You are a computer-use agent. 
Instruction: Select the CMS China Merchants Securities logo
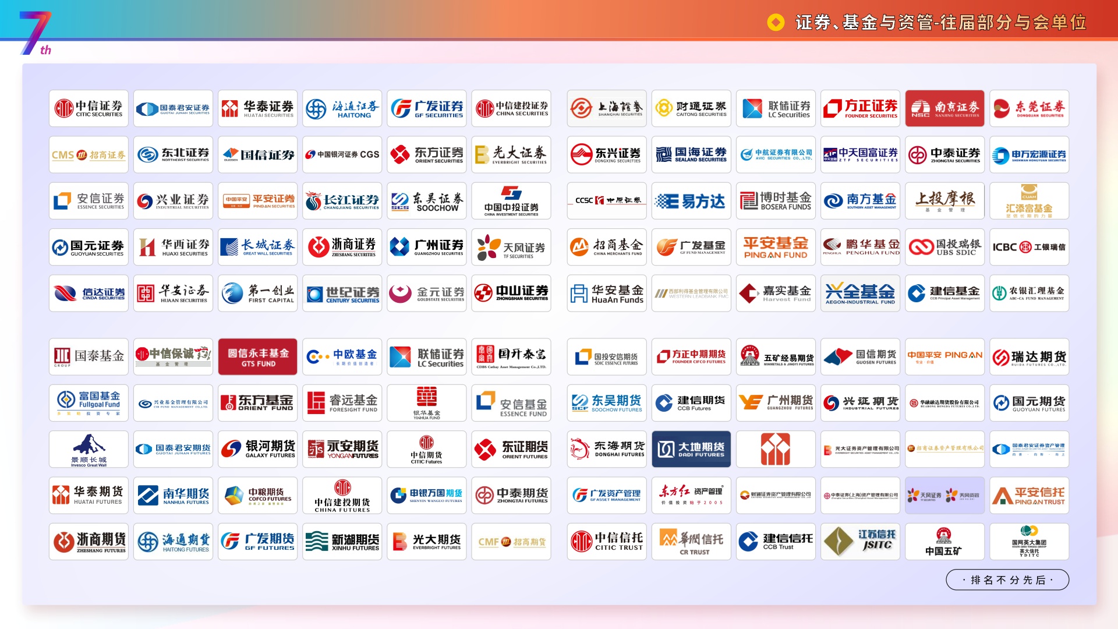(x=89, y=154)
